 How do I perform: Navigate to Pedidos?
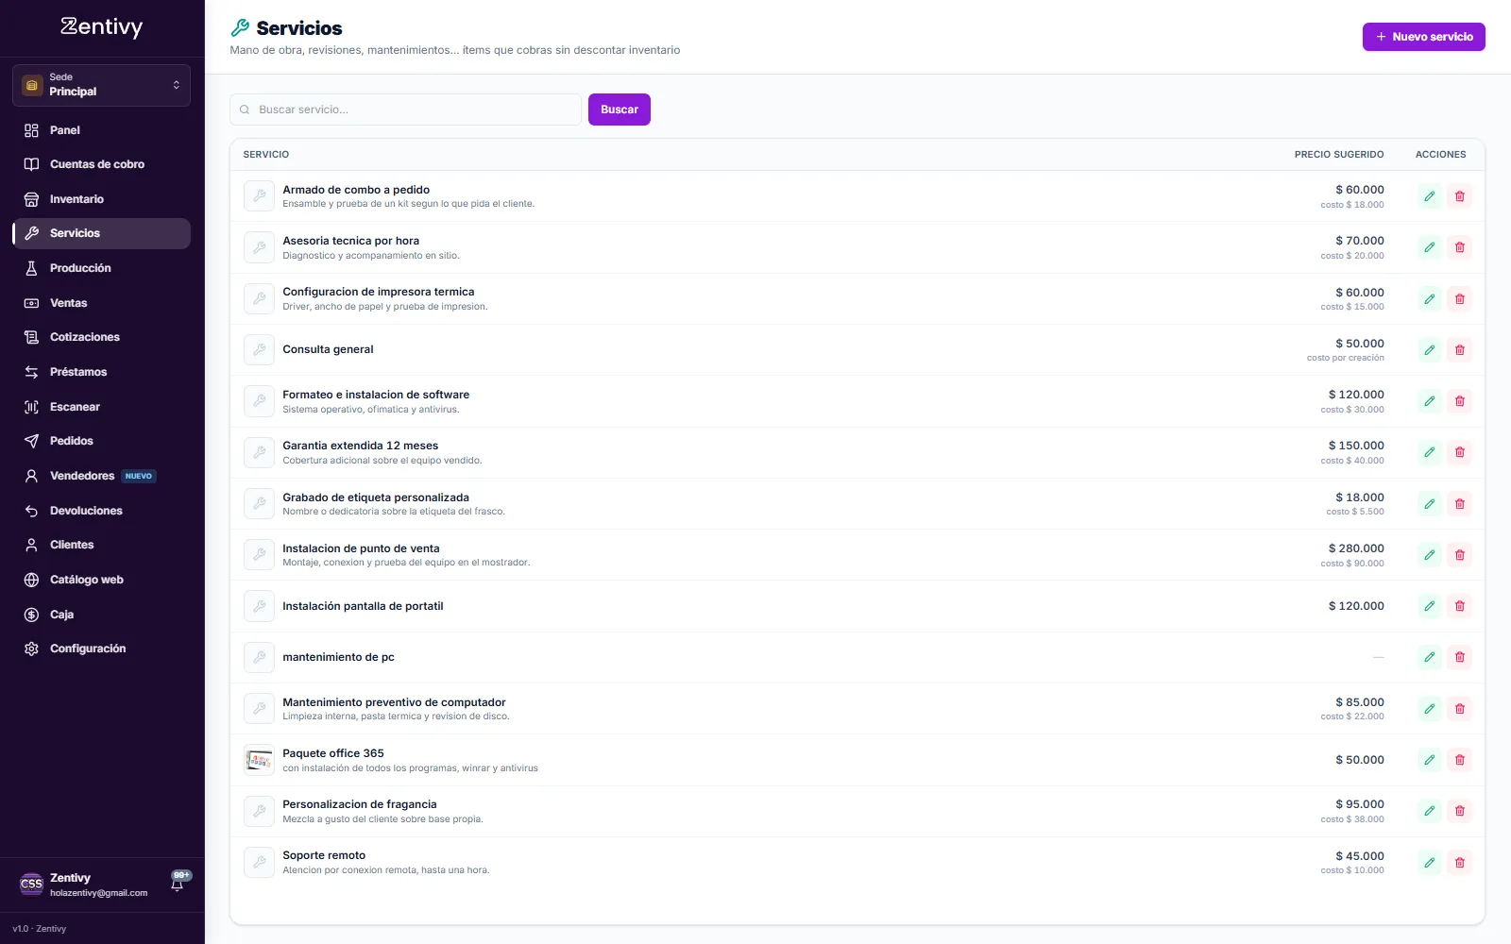point(101,441)
